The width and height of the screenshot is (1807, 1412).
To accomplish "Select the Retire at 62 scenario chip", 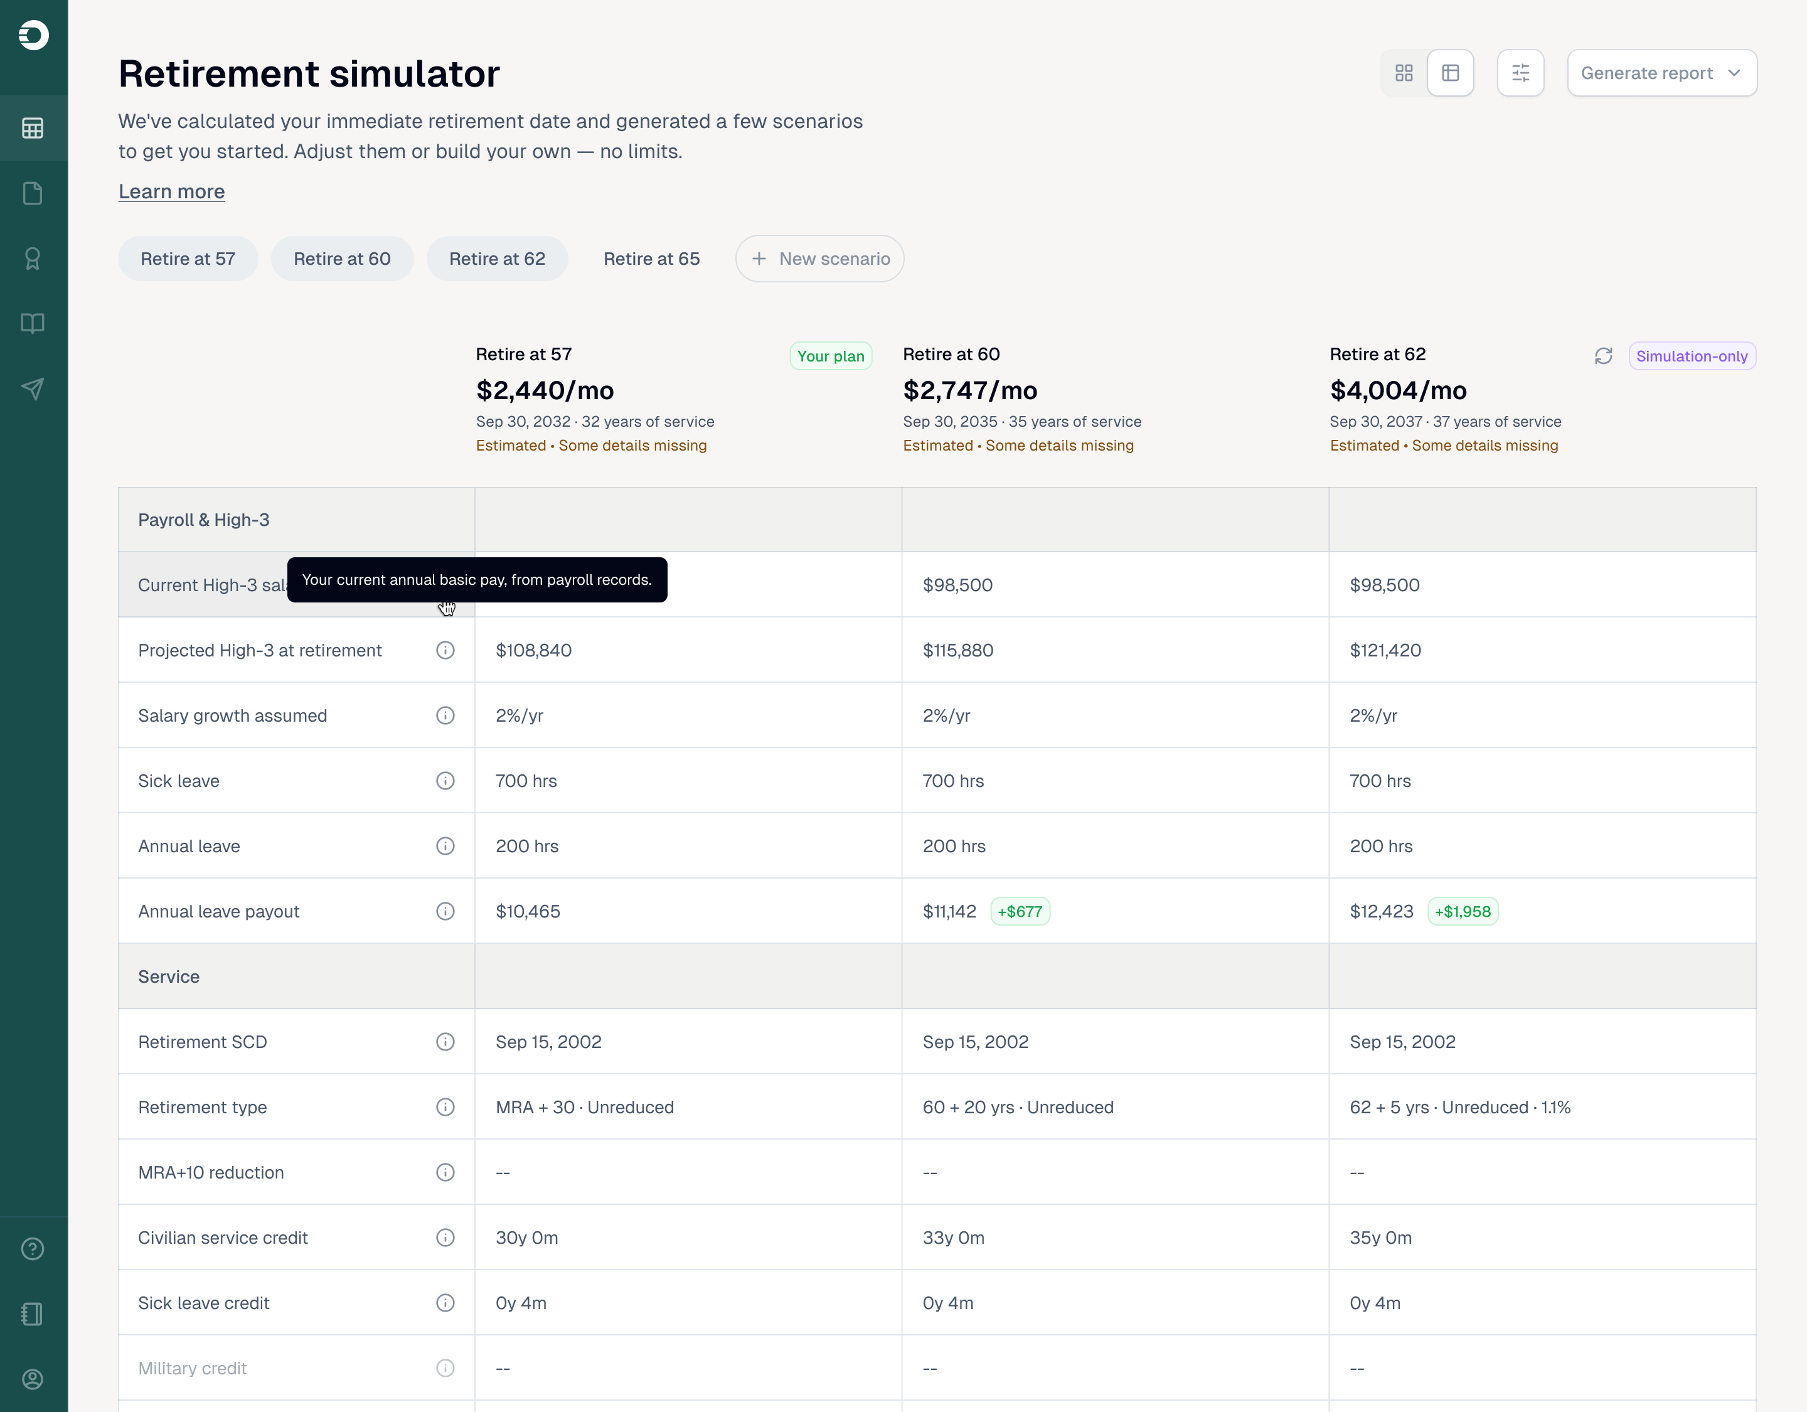I will (x=498, y=258).
